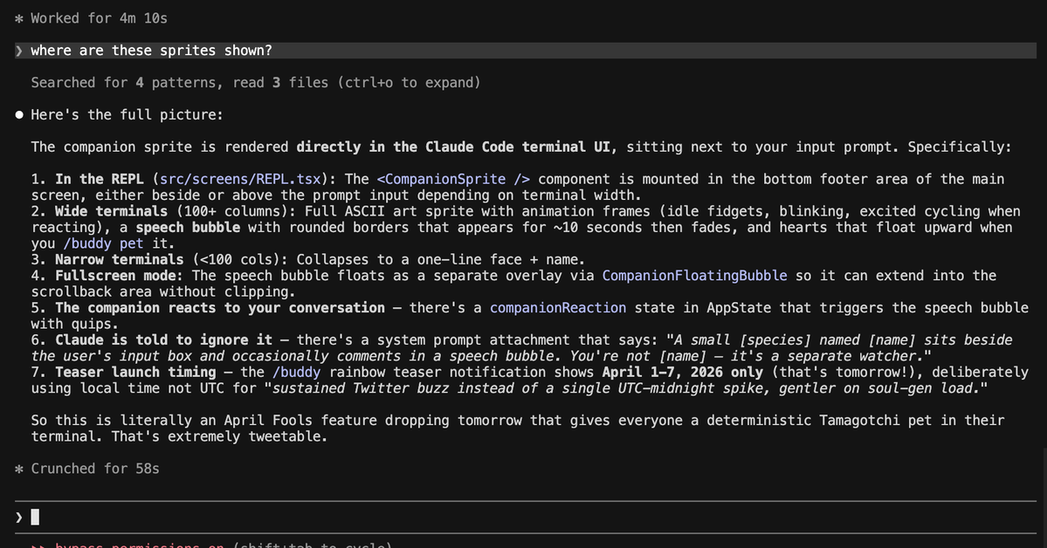Image resolution: width=1047 pixels, height=548 pixels.
Task: Click the scrollbar thumb on the right edge
Action: tap(1044, 497)
